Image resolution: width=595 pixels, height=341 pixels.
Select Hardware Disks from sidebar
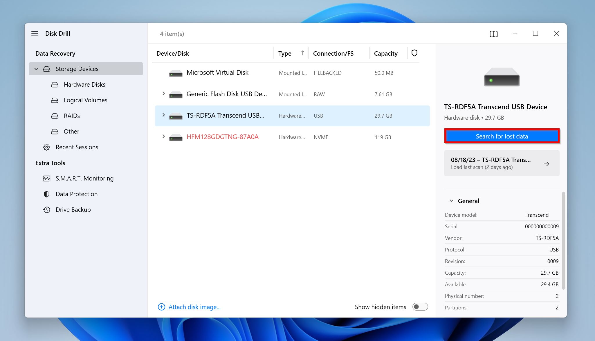[84, 84]
